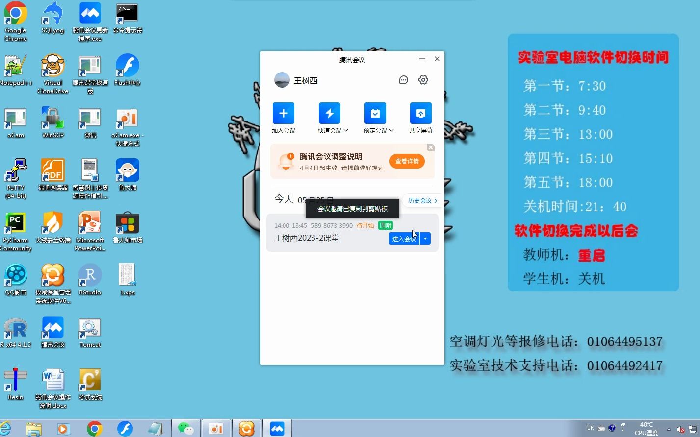Click the 王树西 profile avatar
This screenshot has height=437, width=700.
pyautogui.click(x=282, y=80)
